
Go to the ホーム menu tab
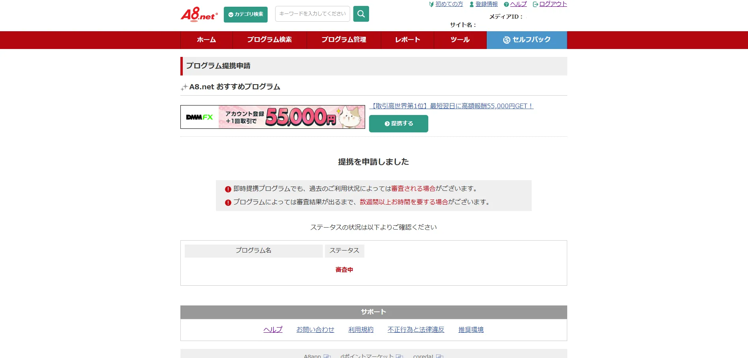tap(206, 40)
